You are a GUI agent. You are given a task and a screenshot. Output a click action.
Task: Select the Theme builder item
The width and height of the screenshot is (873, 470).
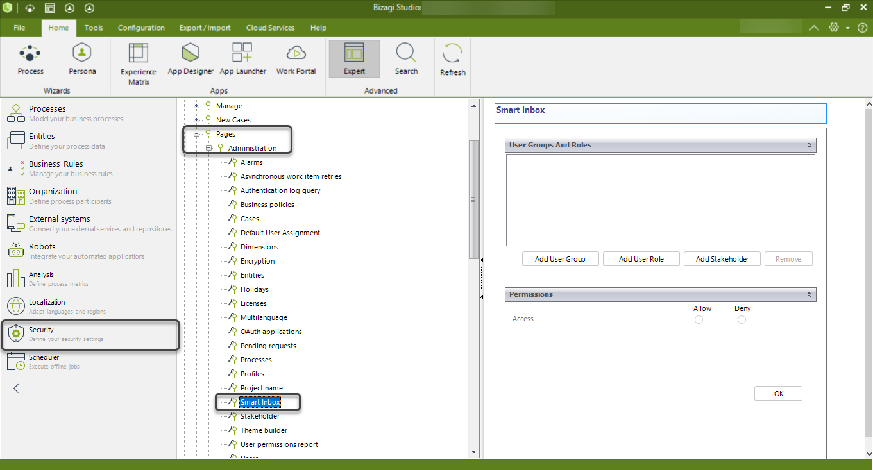pos(264,430)
